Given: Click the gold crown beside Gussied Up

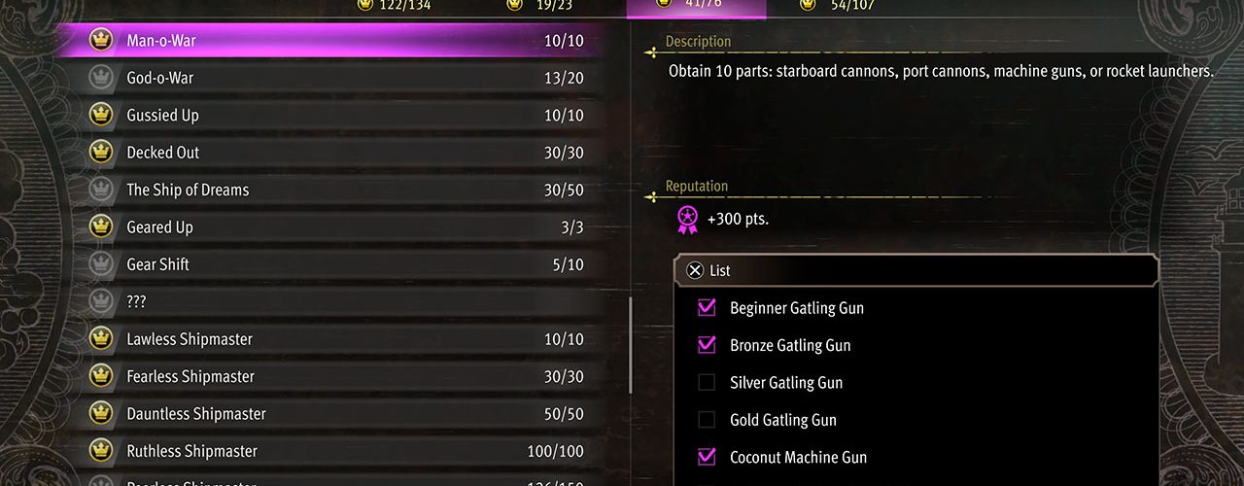Looking at the screenshot, I should [100, 115].
